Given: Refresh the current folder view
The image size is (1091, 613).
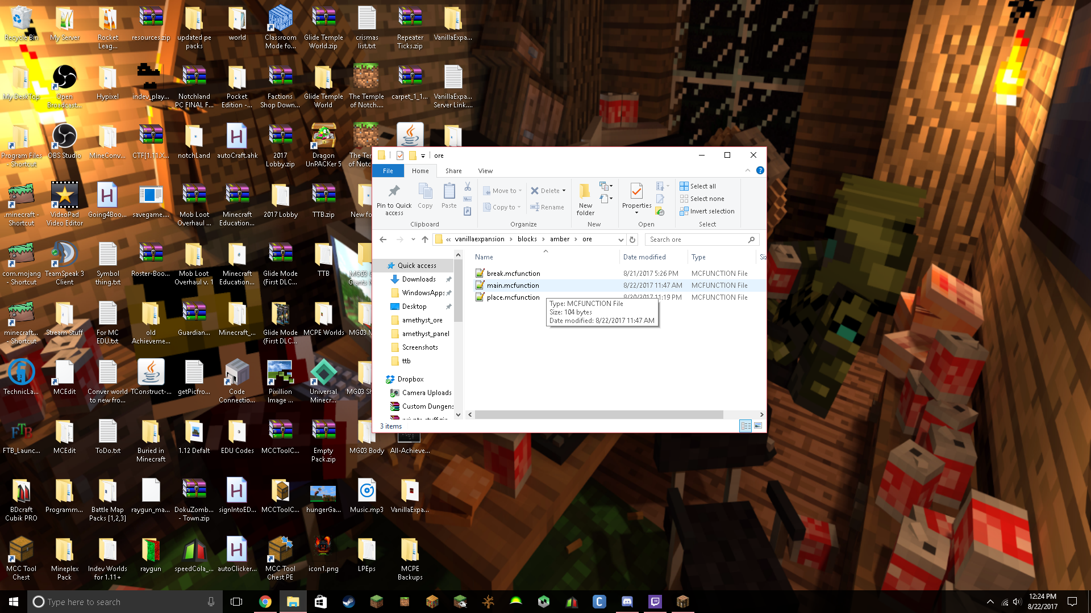Looking at the screenshot, I should pyautogui.click(x=632, y=240).
